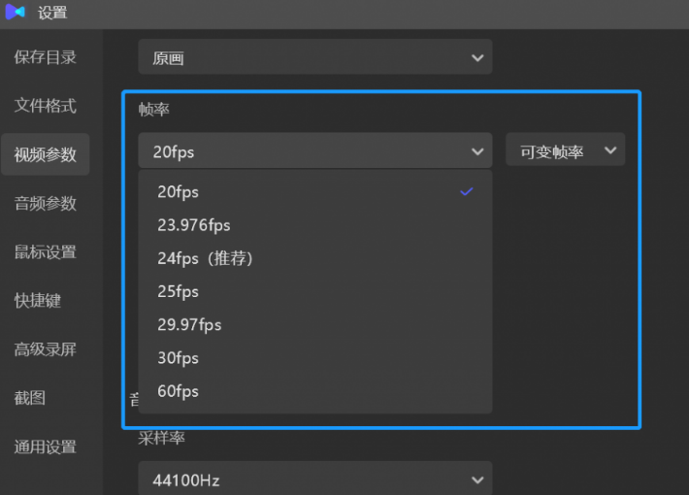Screen dimensions: 689x495
Task: Expand the 原画 quality dropdown
Action: (x=314, y=58)
